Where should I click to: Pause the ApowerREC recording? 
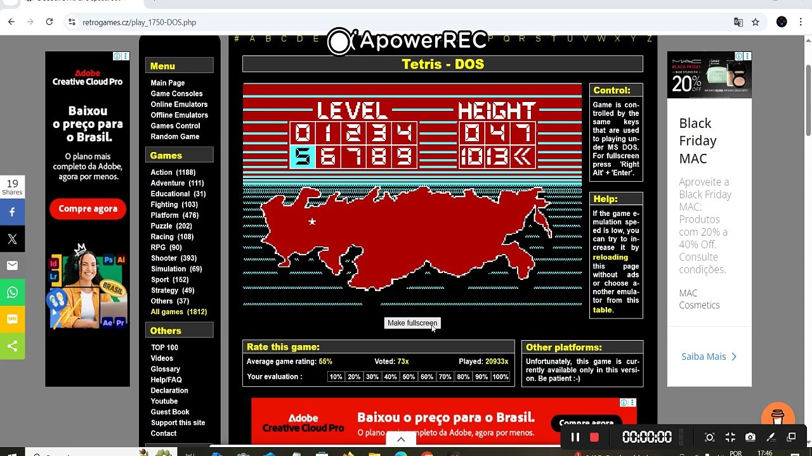click(575, 437)
